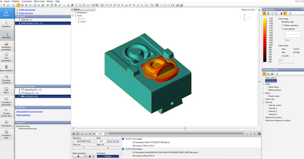Open the Geometry sidebar panel
The width and height of the screenshot is (304, 159).
6,36
